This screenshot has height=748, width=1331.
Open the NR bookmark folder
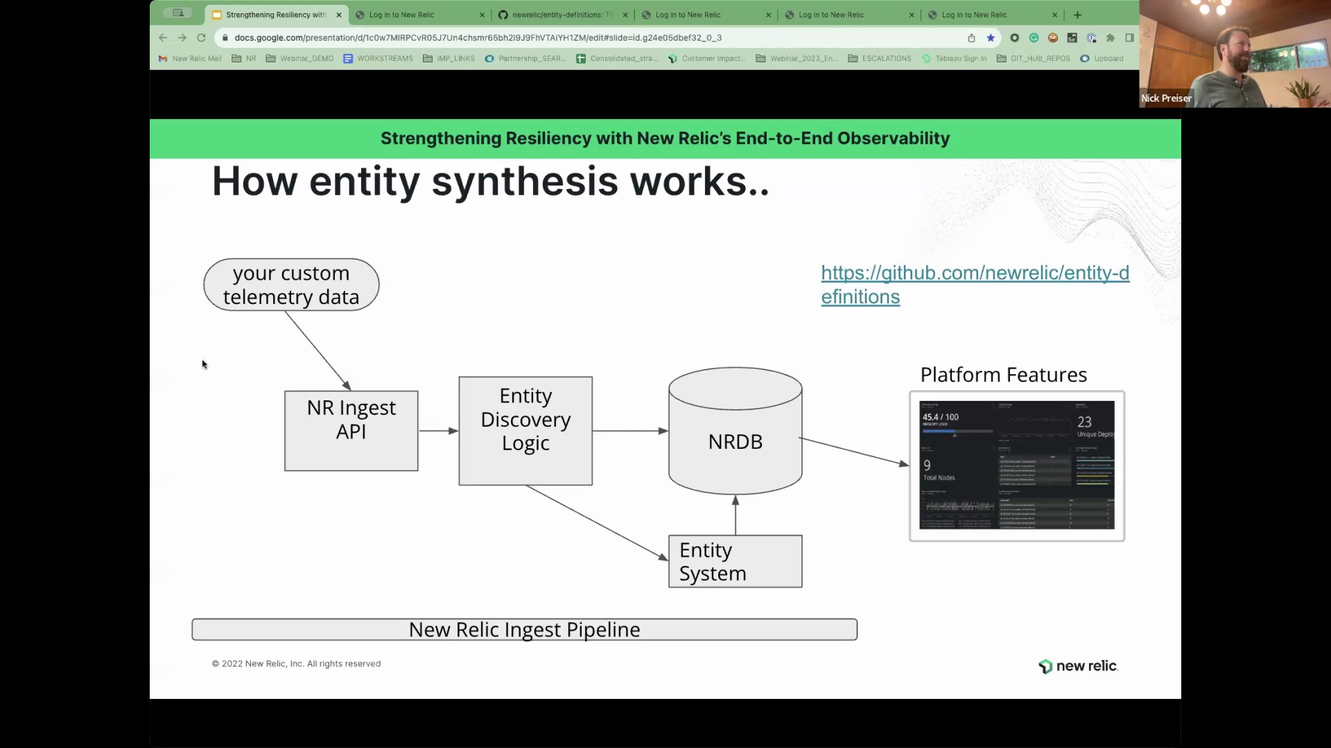pyautogui.click(x=244, y=58)
